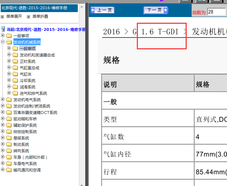227x186 pixels.
Task: Open 排放控制系统 in the tree
Action: (25, 132)
